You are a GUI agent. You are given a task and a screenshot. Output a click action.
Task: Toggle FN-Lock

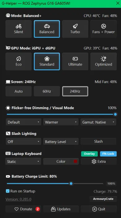coord(108,154)
